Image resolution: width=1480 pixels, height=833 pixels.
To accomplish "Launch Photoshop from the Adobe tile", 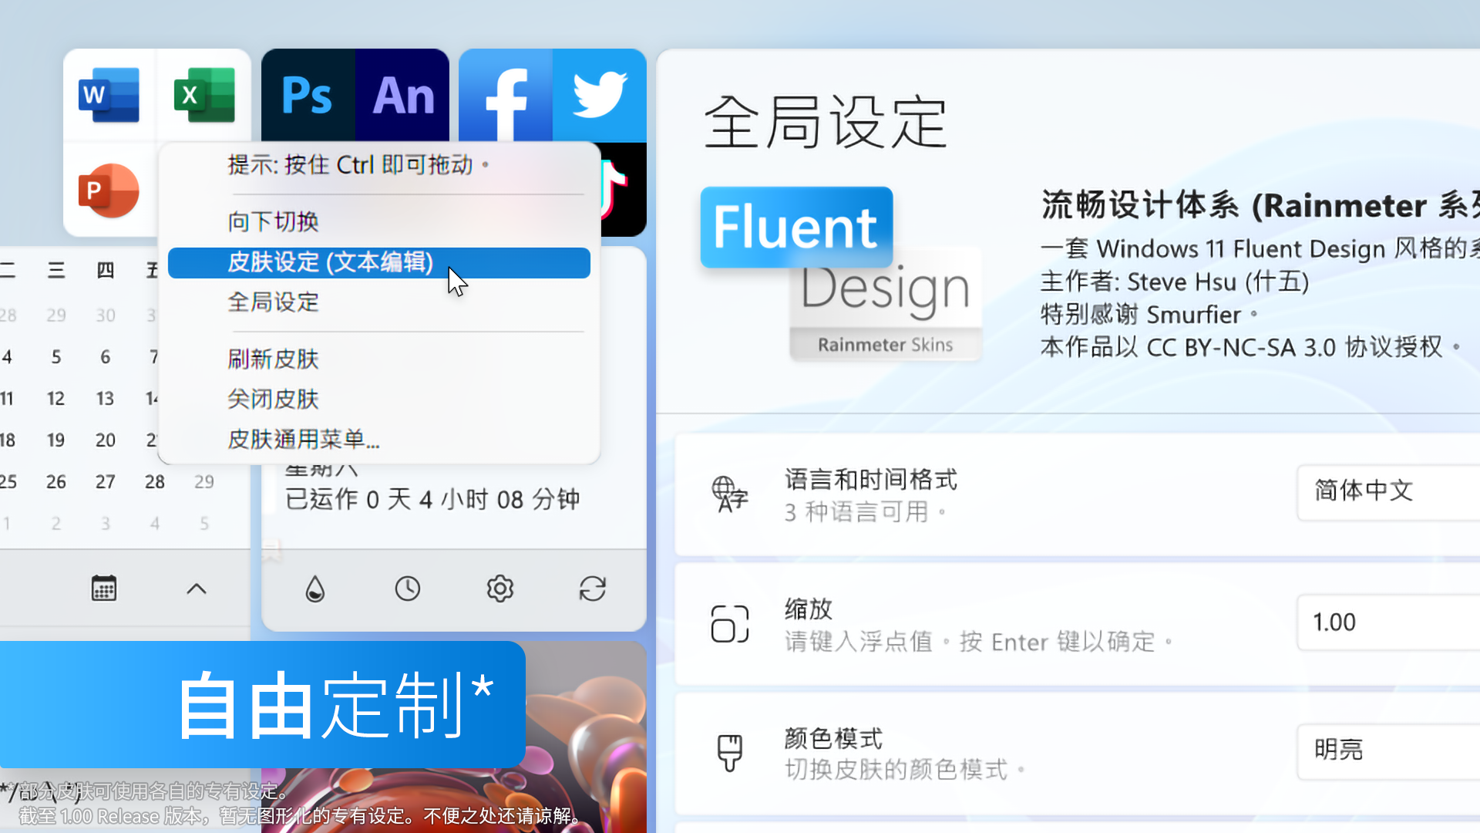I will click(308, 96).
